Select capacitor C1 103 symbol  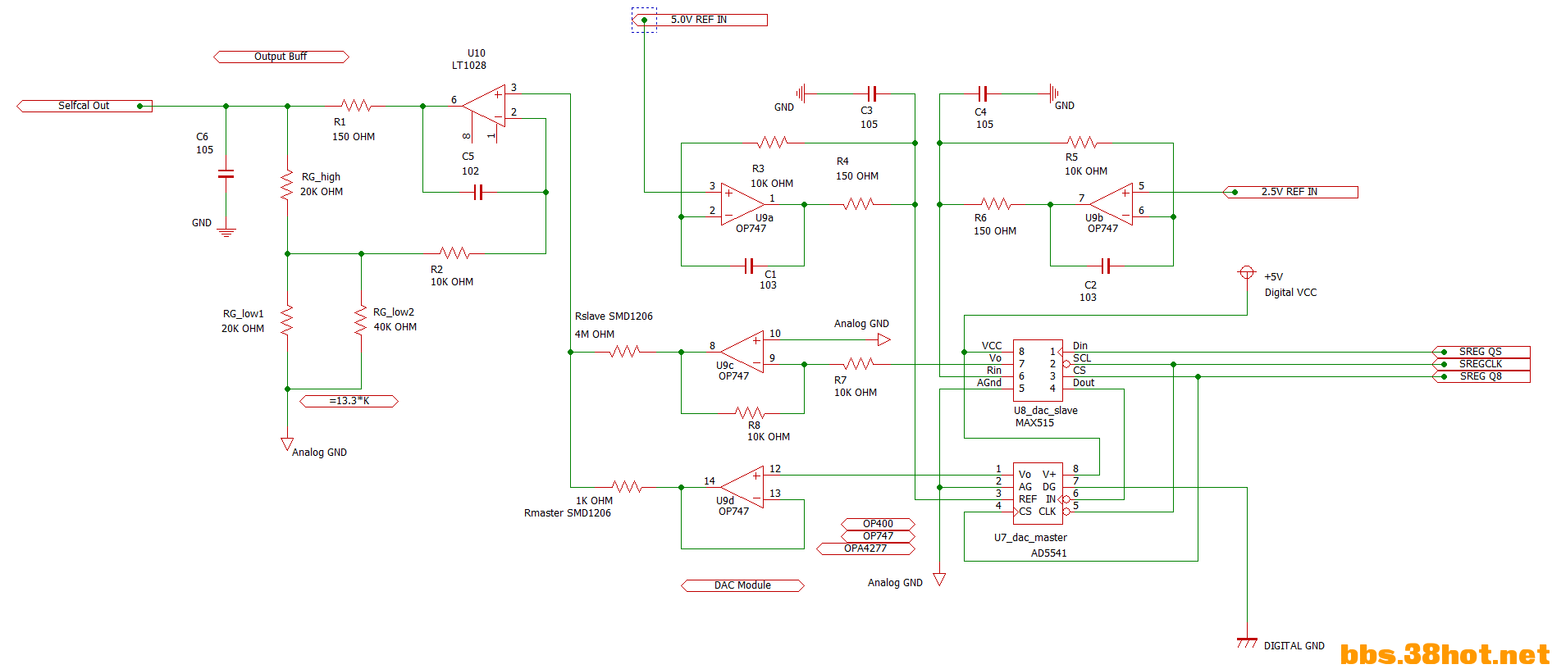(749, 266)
